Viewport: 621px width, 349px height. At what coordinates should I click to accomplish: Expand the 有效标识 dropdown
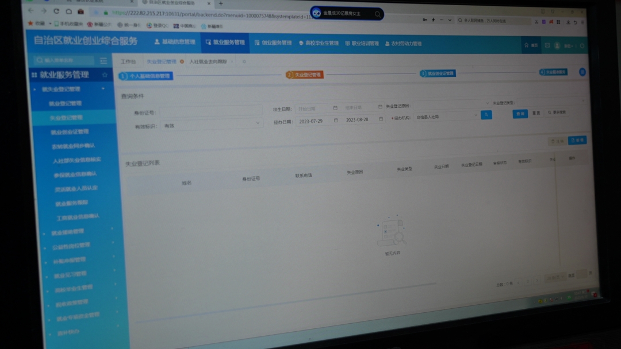point(258,123)
